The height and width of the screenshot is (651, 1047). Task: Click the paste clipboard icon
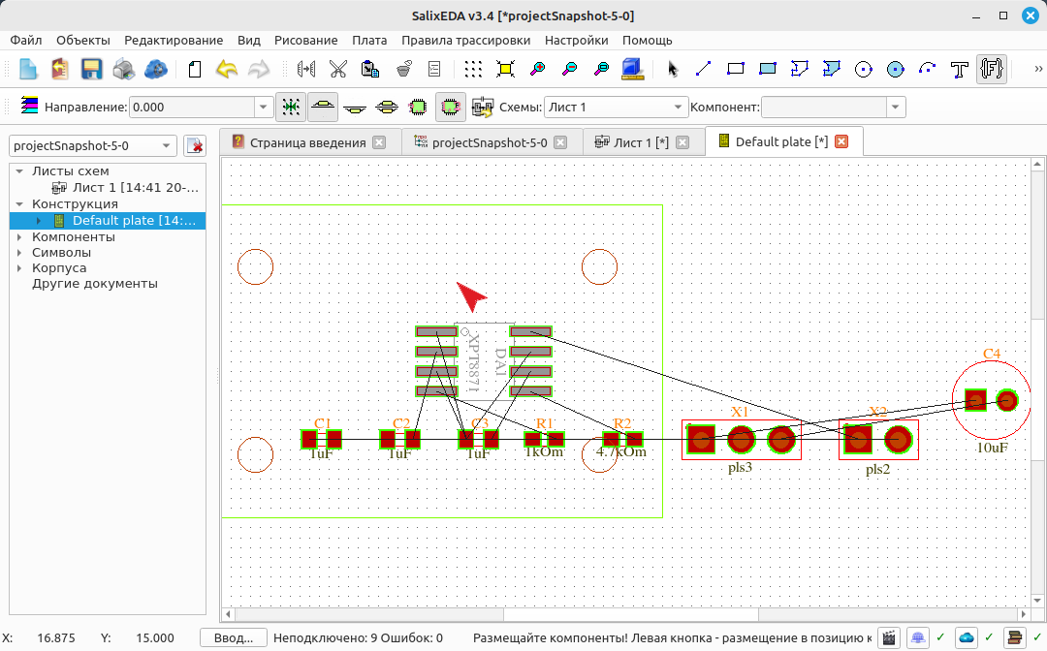click(x=370, y=69)
